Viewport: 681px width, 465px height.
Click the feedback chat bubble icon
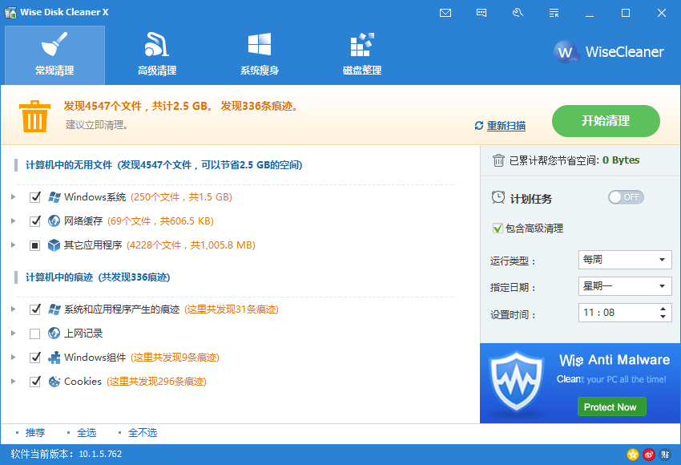(x=482, y=13)
